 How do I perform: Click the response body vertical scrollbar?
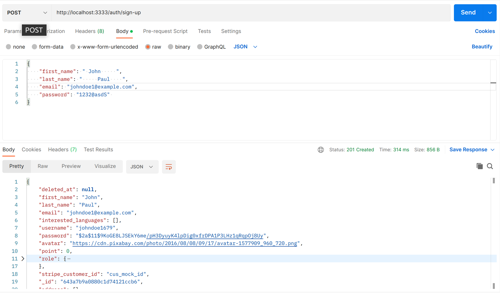(494, 233)
